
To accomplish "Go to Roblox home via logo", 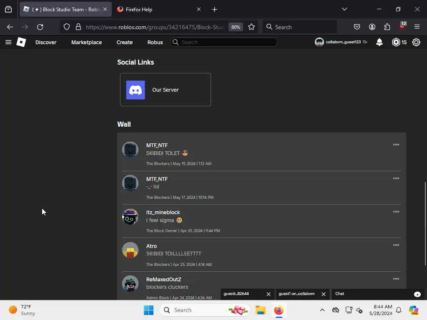I will tap(21, 42).
